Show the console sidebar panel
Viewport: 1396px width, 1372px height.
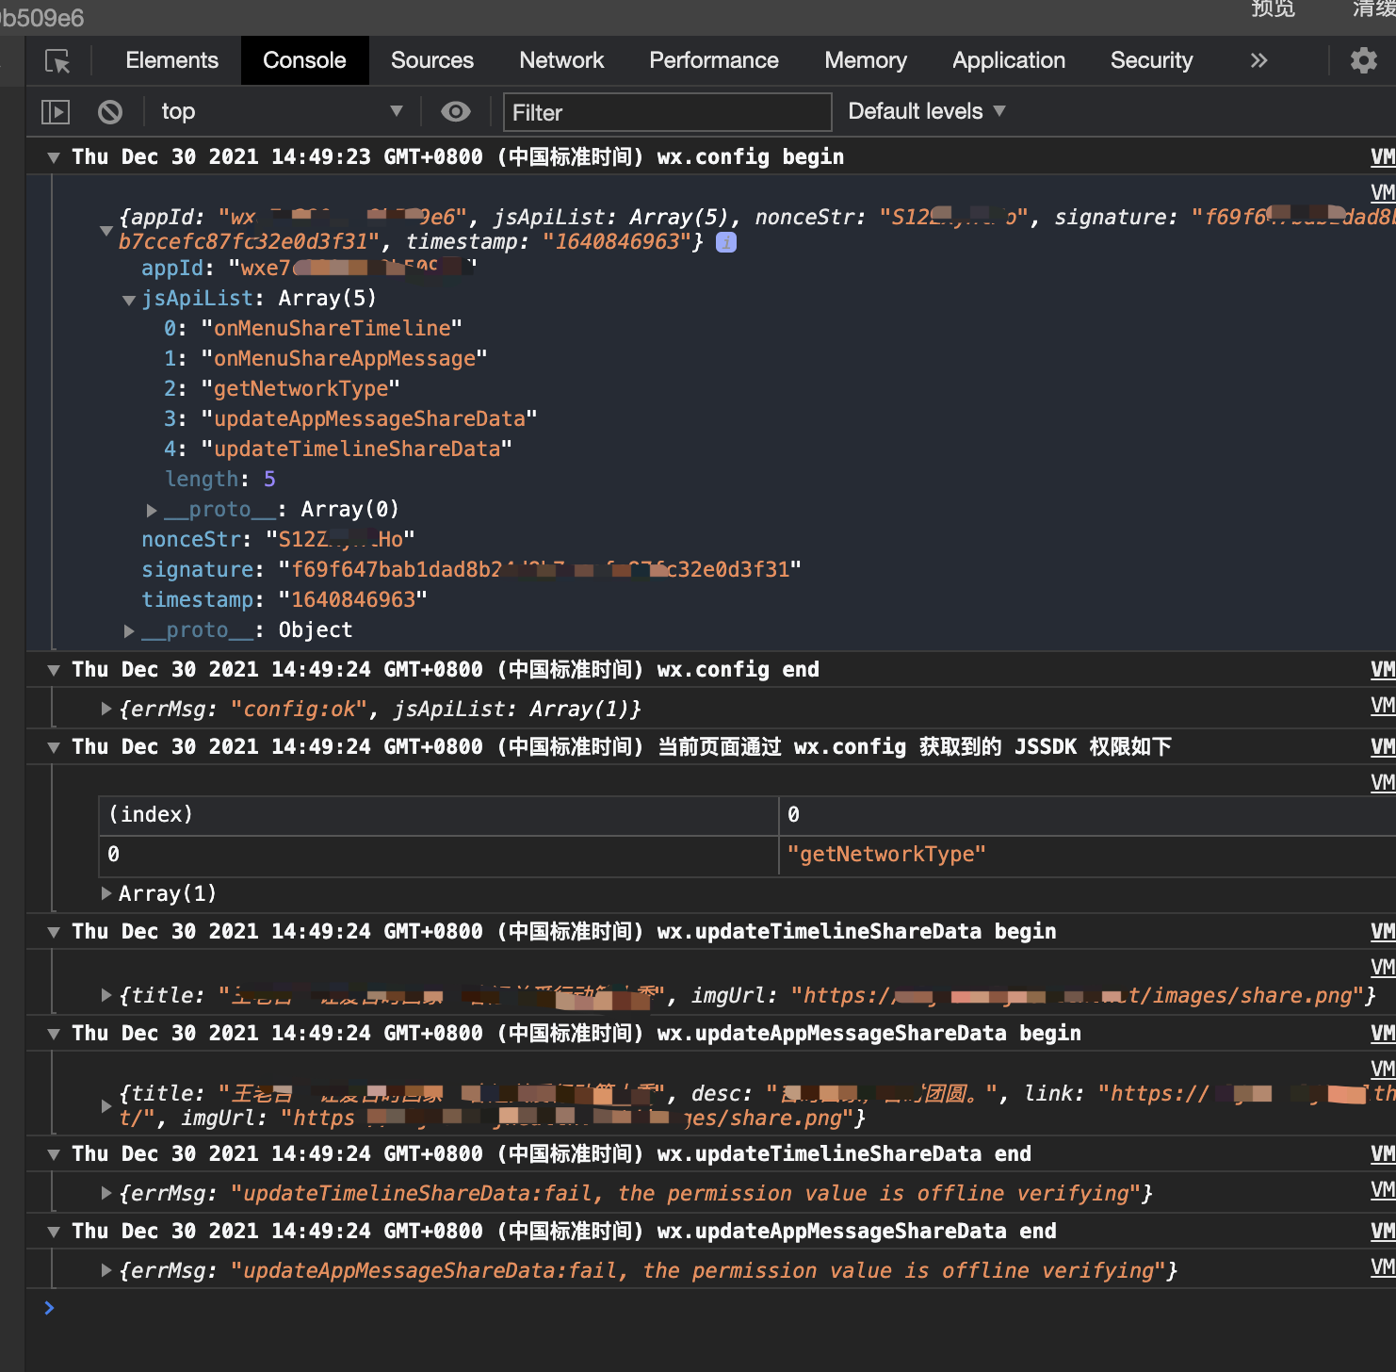point(56,112)
